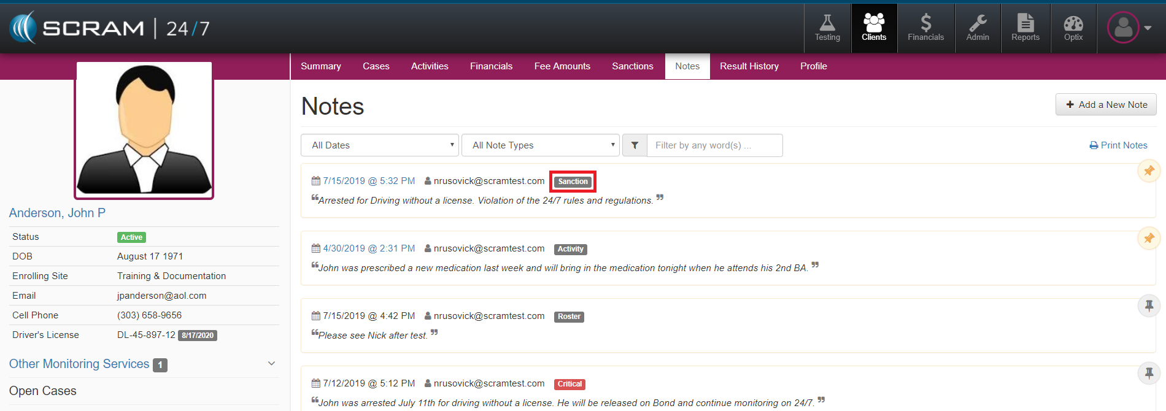
Task: Click the Add a New Note button
Action: point(1106,105)
